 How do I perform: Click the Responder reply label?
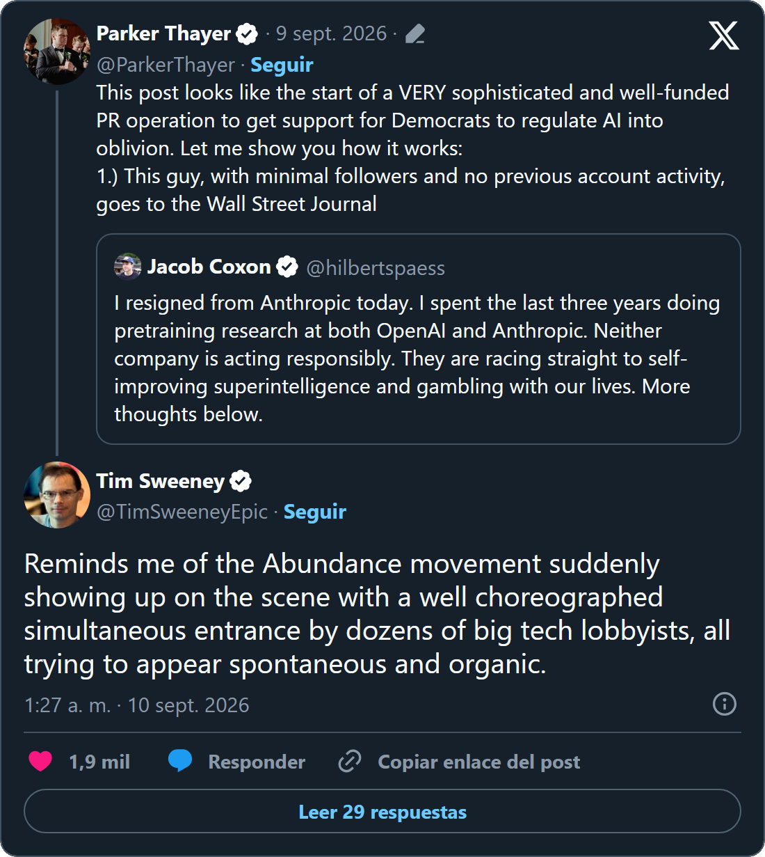(x=257, y=762)
